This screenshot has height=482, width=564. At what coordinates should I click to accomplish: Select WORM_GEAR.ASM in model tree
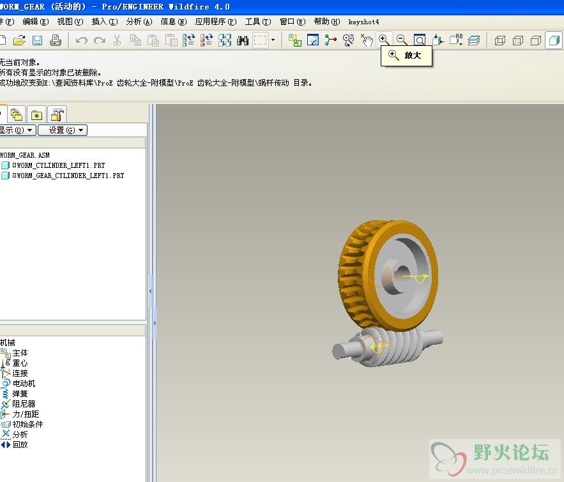(x=25, y=155)
